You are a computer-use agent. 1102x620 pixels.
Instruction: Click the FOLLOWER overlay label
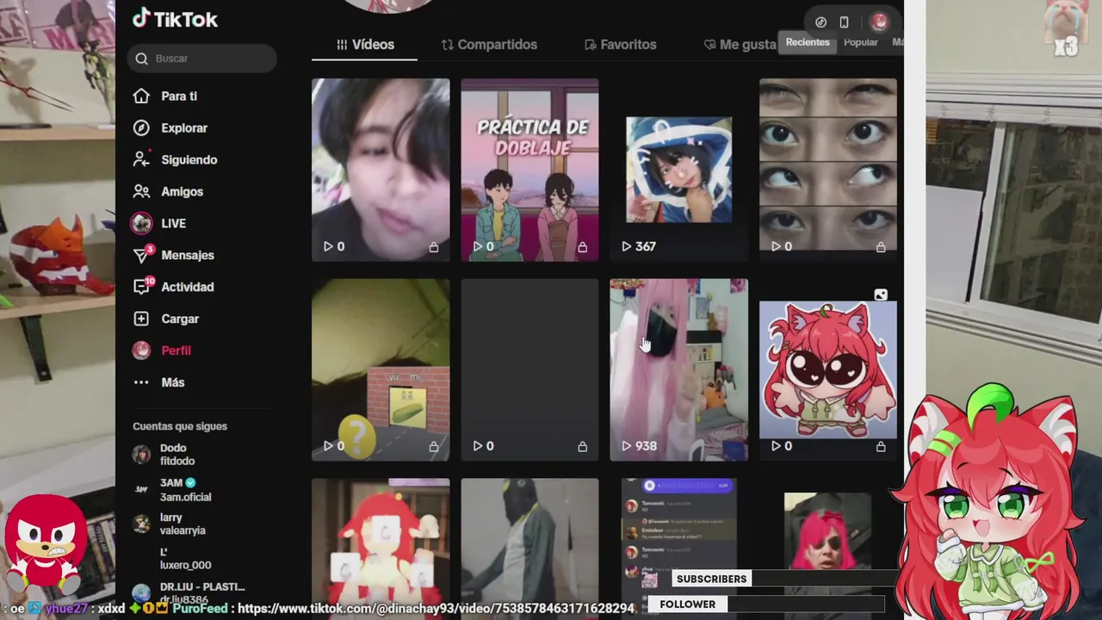click(x=687, y=604)
